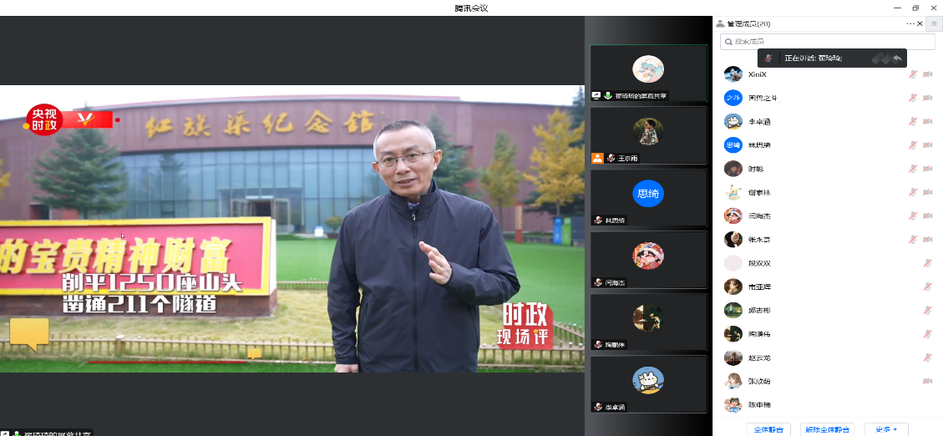943x436 pixels.
Task: Click 陈申楠's avatar in member list
Action: point(733,404)
